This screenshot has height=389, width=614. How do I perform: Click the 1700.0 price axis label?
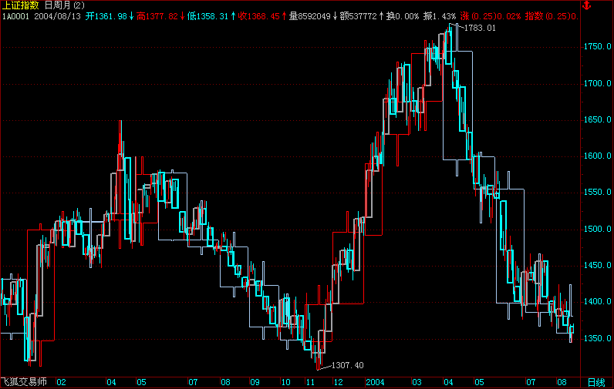click(597, 83)
